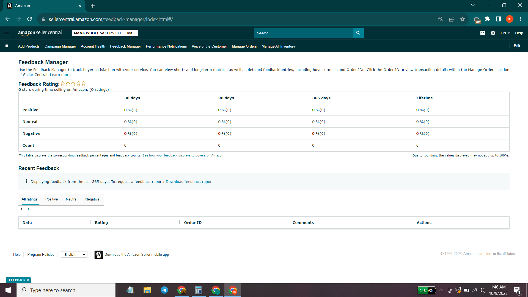Open Add Products menu item
This screenshot has height=297, width=528.
pos(29,46)
